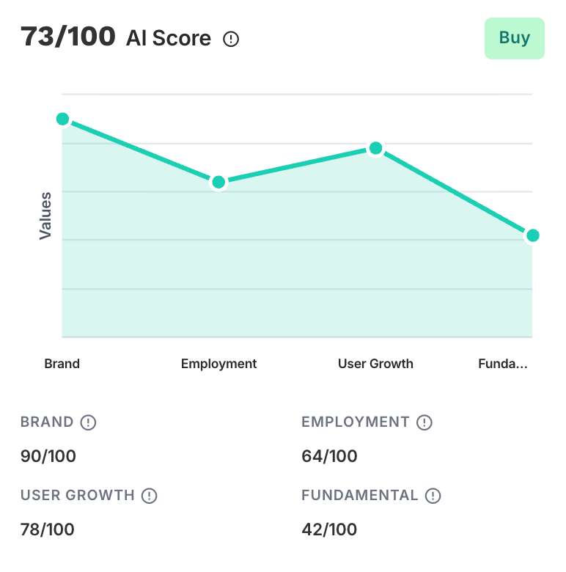
Task: Click the Fundamental score 42/100
Action: click(329, 529)
